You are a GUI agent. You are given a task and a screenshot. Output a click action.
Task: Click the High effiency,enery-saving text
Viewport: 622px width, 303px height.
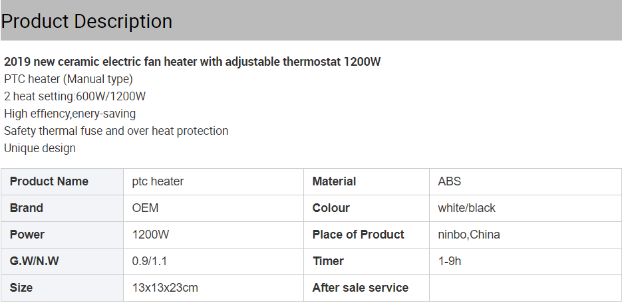pos(70,114)
